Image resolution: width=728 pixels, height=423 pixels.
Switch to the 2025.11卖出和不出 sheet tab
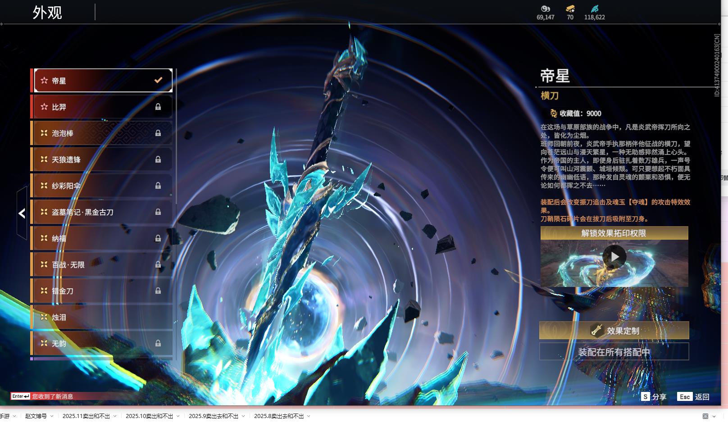(86, 416)
